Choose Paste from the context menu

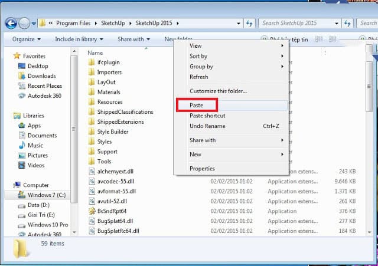[x=197, y=105]
